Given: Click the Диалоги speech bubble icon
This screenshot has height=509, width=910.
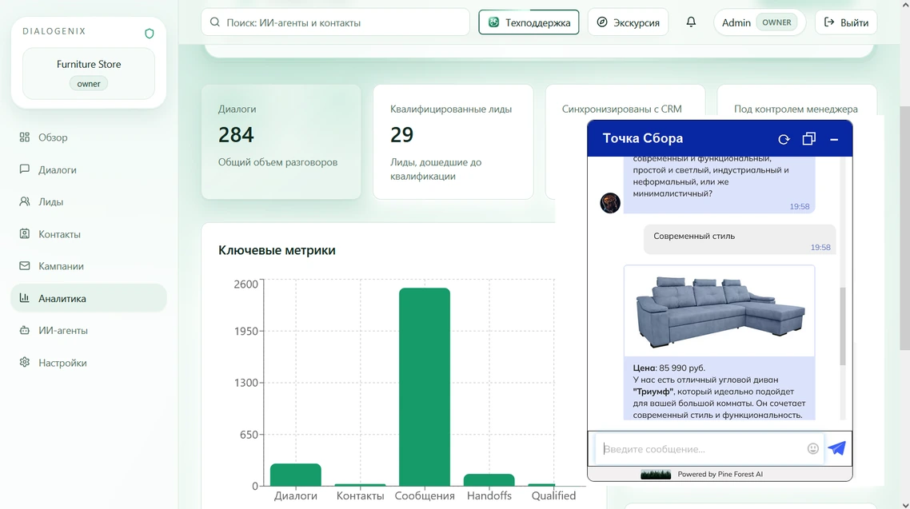Looking at the screenshot, I should tap(24, 169).
